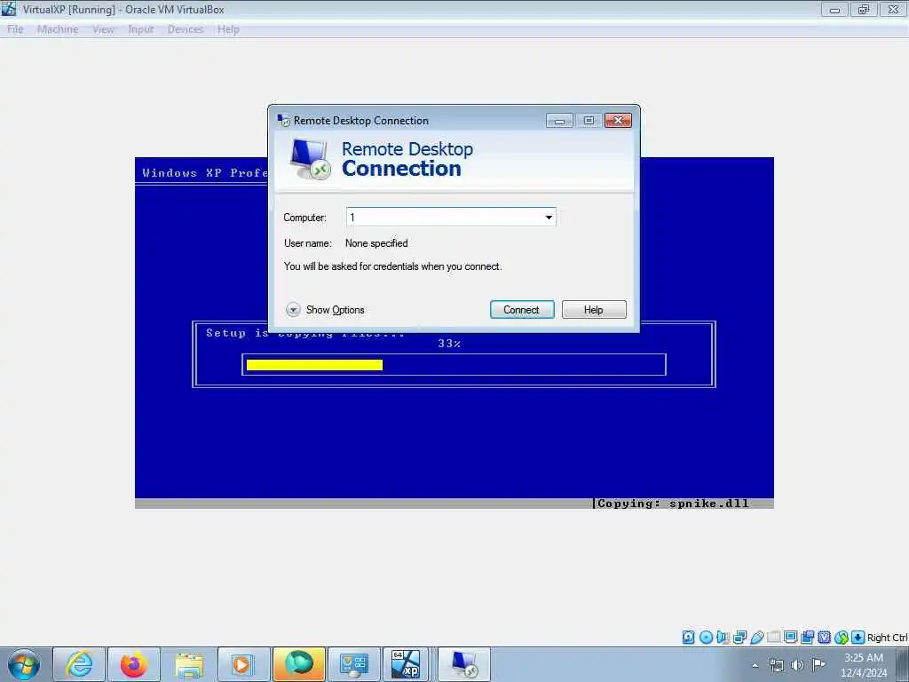
Task: Switch to the VirtualBox XP taskbar item
Action: click(406, 664)
